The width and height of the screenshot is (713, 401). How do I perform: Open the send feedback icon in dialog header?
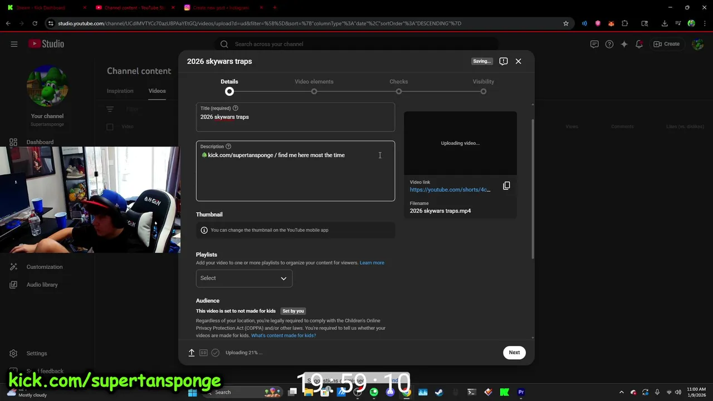click(504, 61)
